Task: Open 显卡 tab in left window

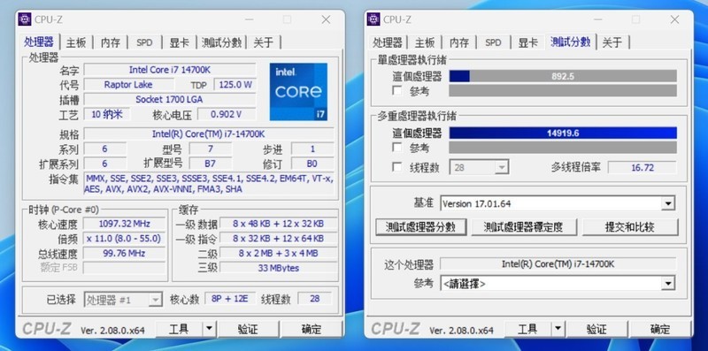Action: click(x=180, y=42)
